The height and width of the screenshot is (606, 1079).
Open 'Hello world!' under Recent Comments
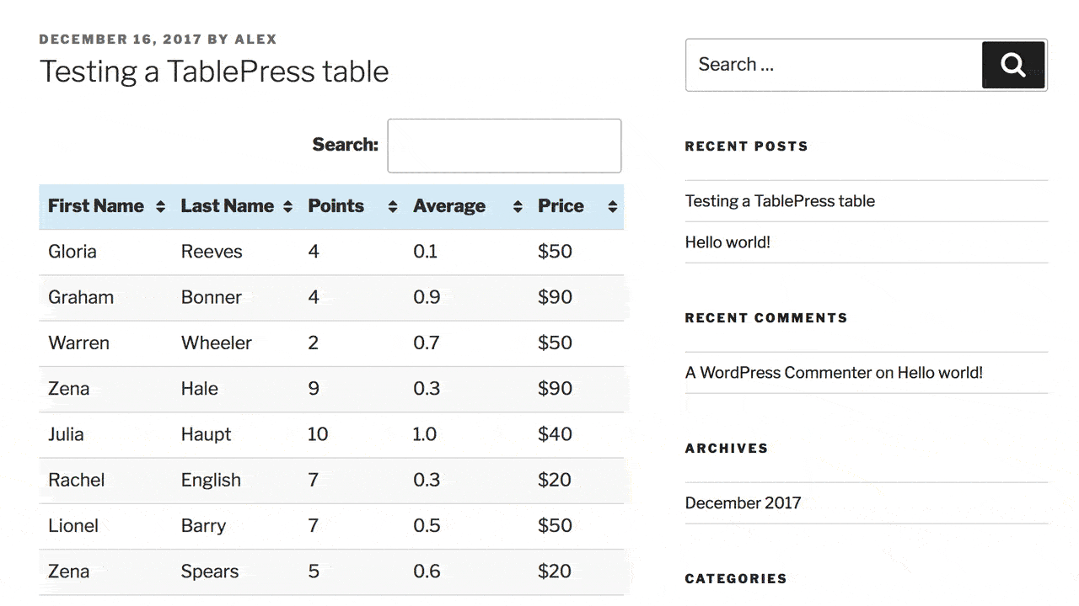click(x=939, y=373)
